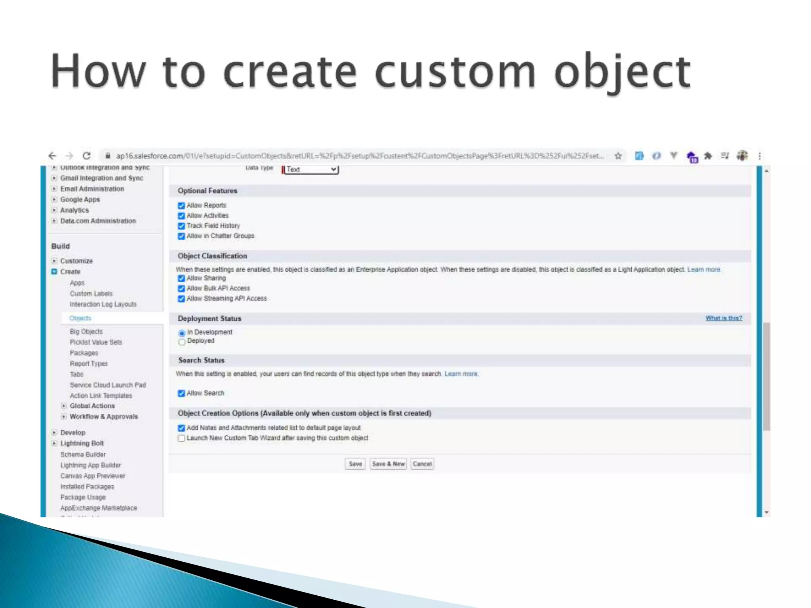Open the Extensions puzzle piece icon
This screenshot has height=608, width=811.
(708, 156)
